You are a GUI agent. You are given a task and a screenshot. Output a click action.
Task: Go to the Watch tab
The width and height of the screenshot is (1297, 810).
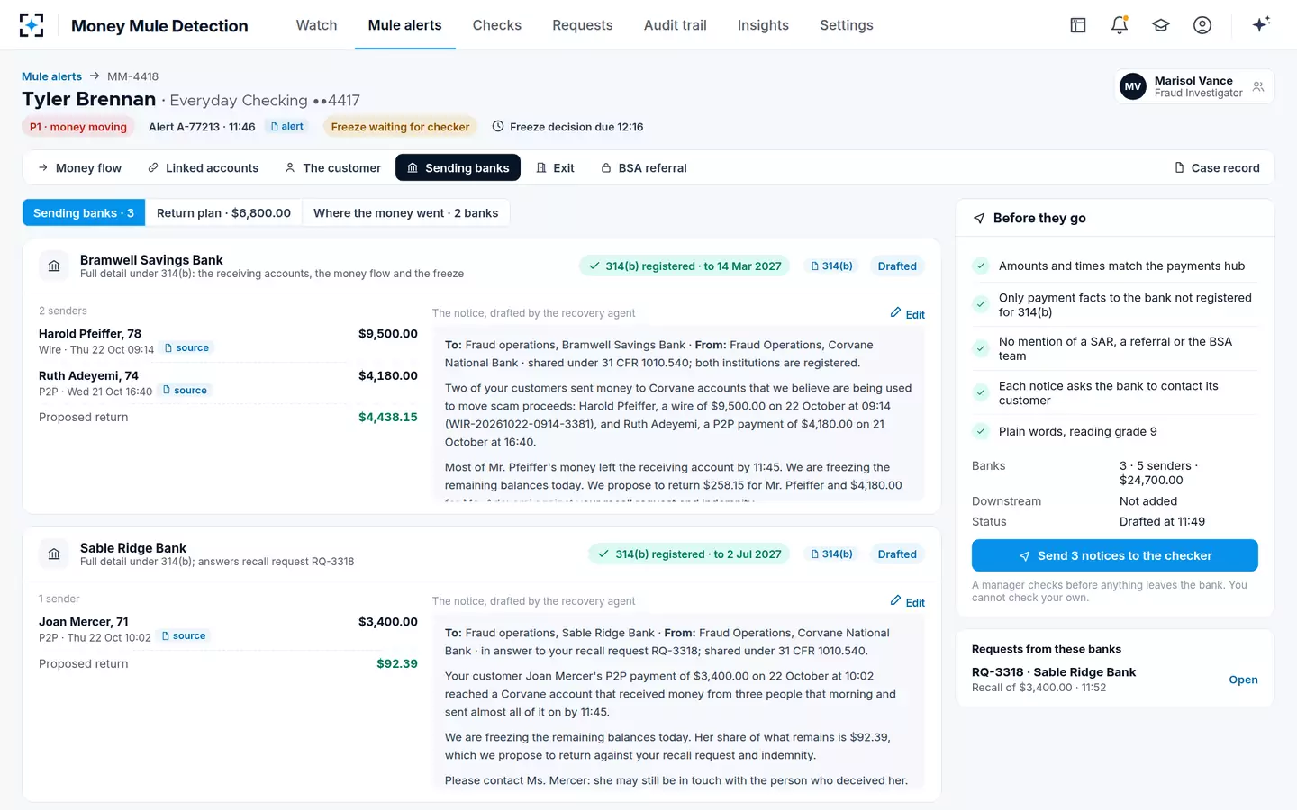[x=316, y=25]
